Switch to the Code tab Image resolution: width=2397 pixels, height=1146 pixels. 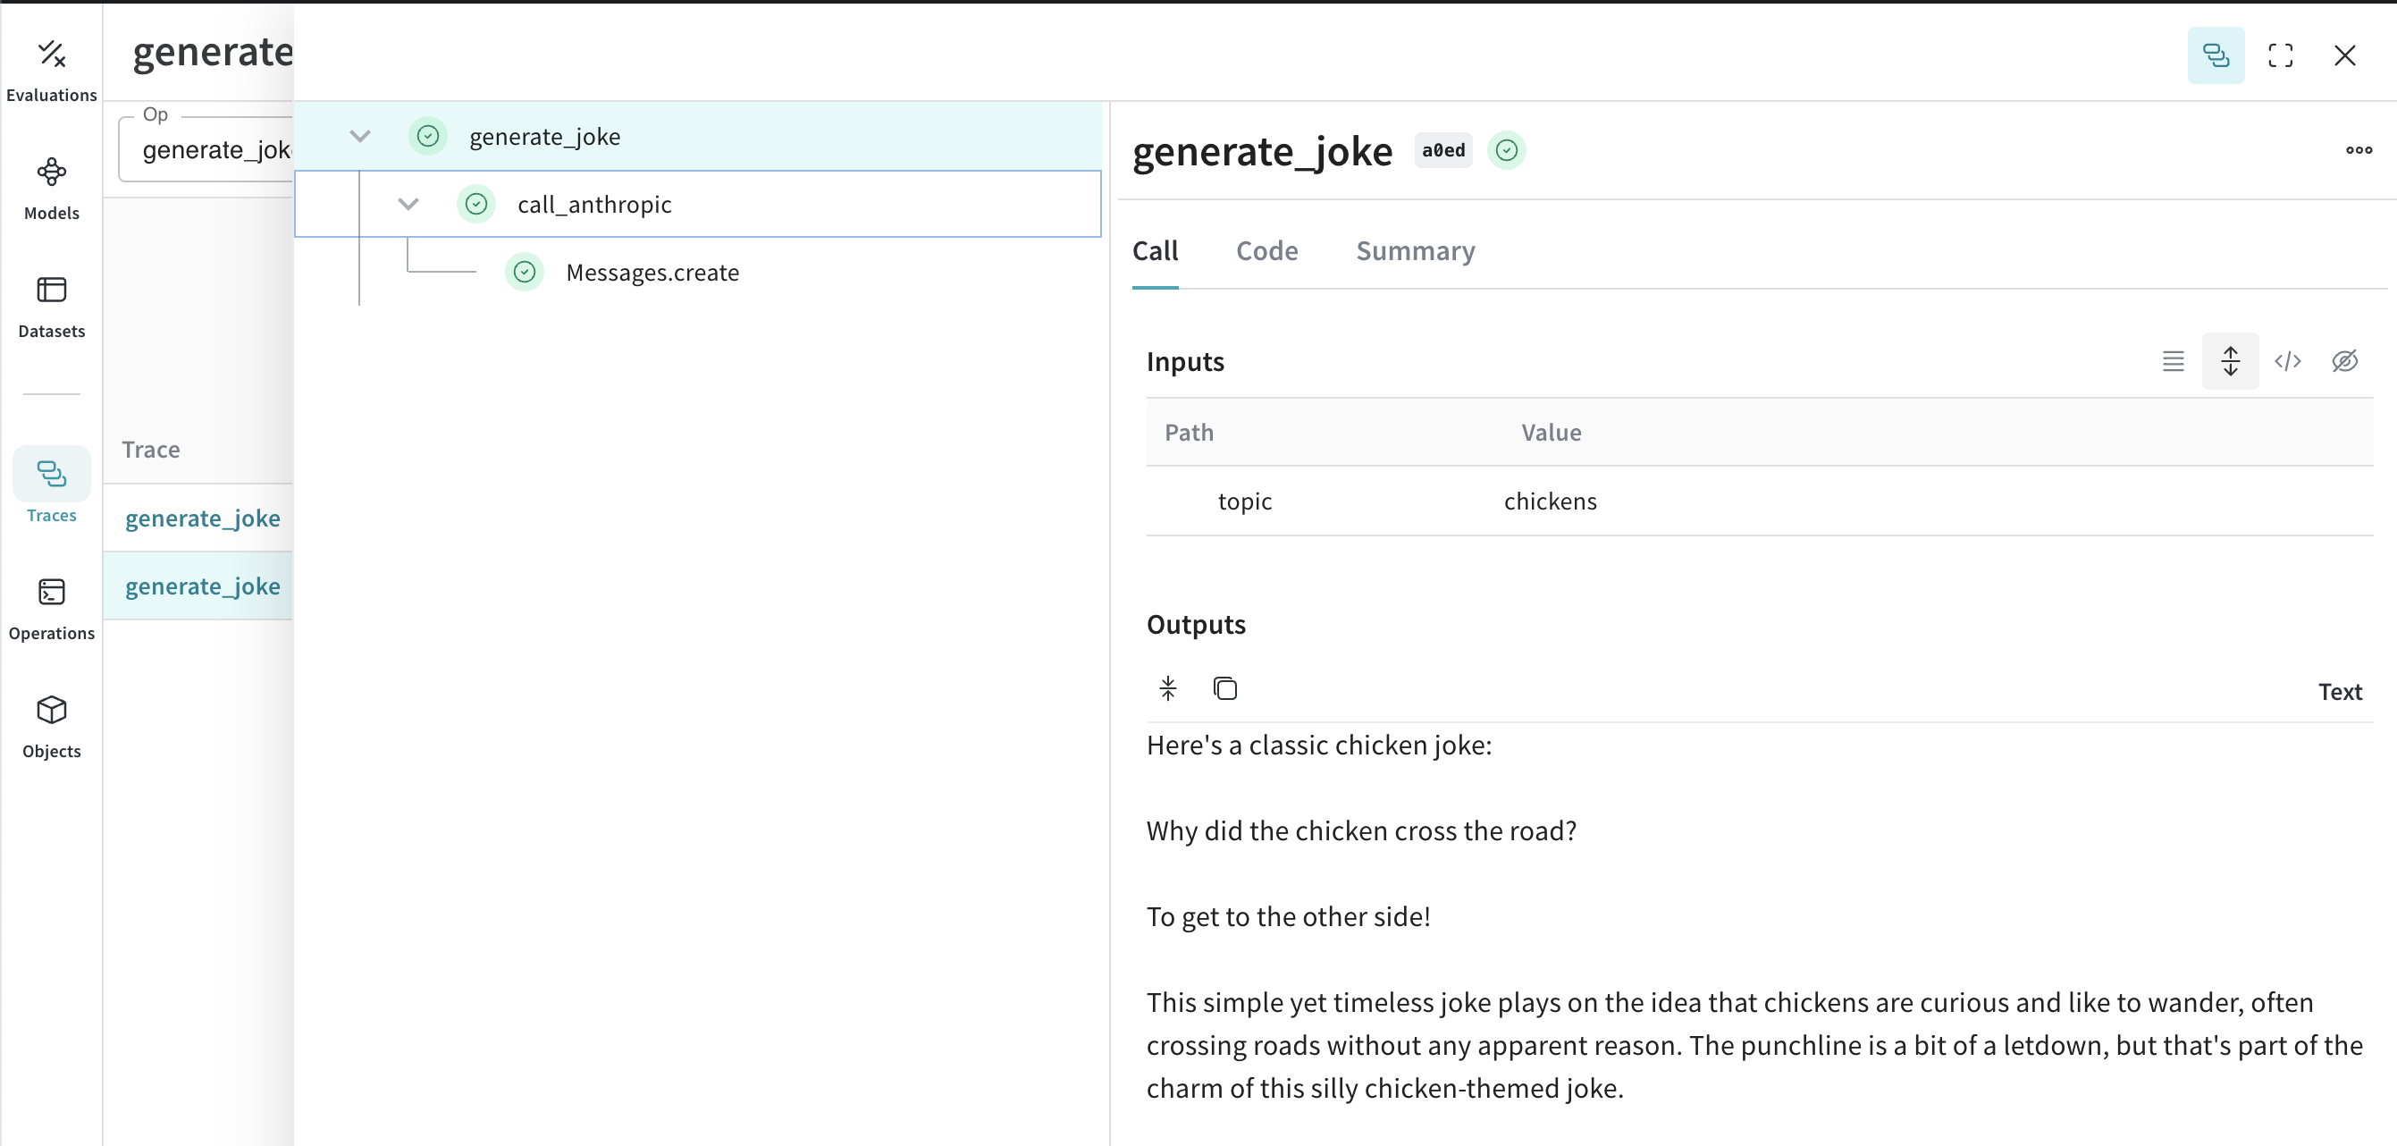1266,251
